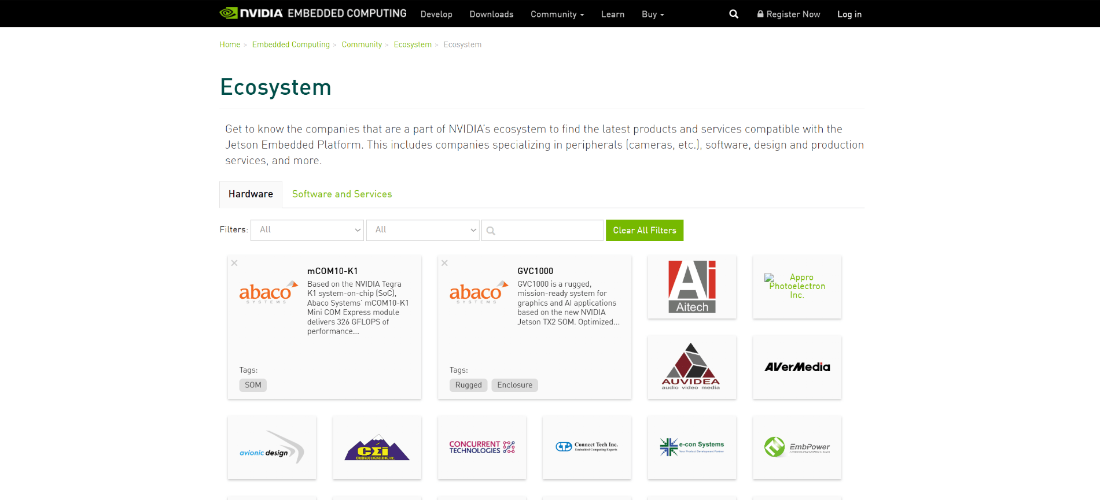Click Log in in the header
The image size is (1100, 500).
click(x=849, y=14)
